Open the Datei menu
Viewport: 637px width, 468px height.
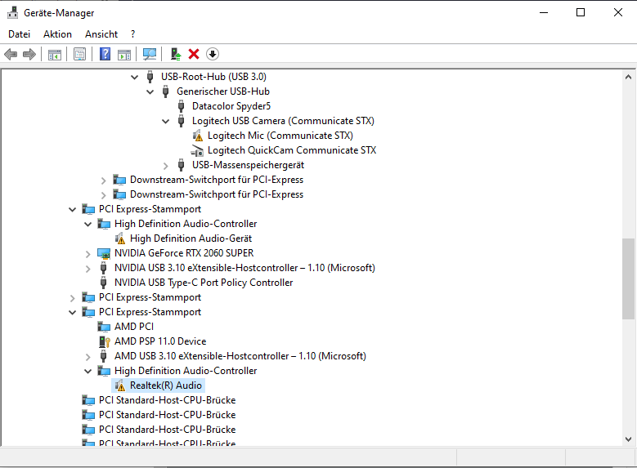point(19,34)
